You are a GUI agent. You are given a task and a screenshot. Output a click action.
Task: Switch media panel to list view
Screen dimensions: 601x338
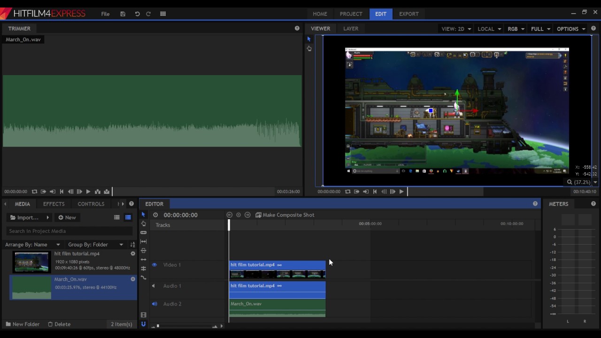point(117,217)
